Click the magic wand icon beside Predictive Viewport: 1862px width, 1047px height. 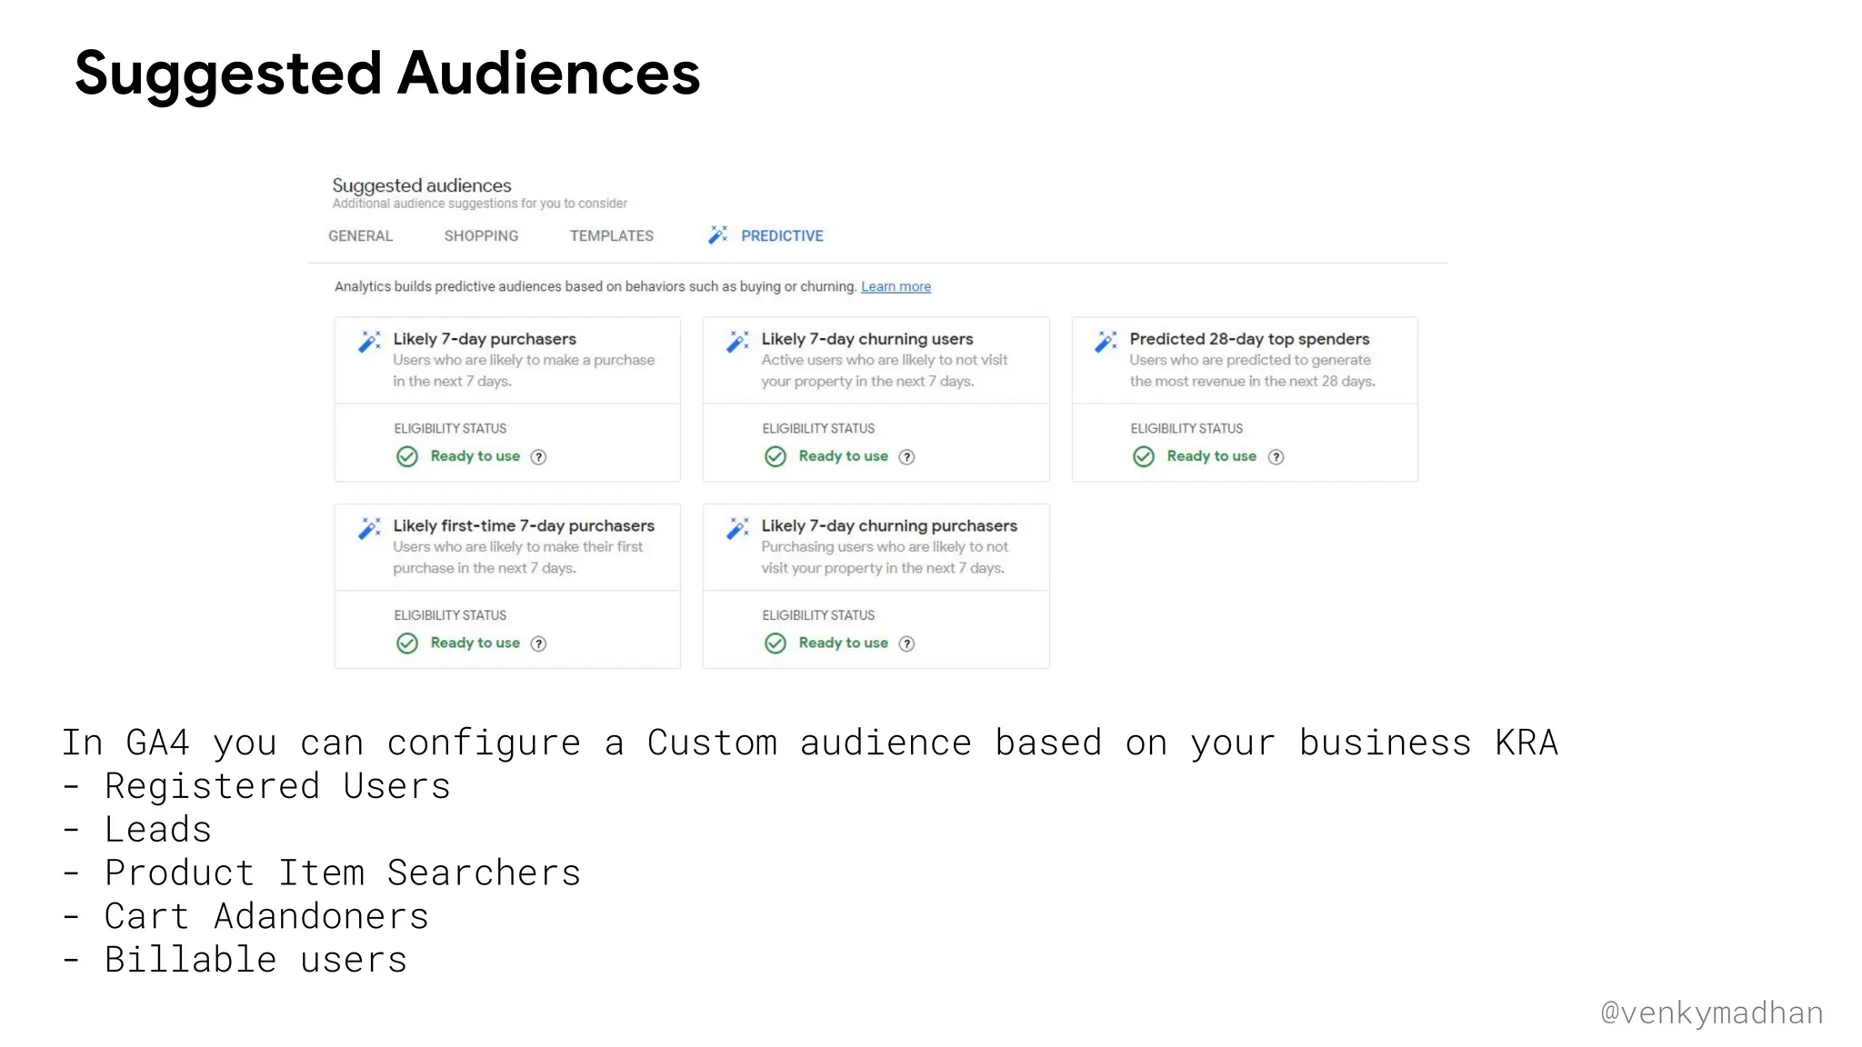pos(718,235)
